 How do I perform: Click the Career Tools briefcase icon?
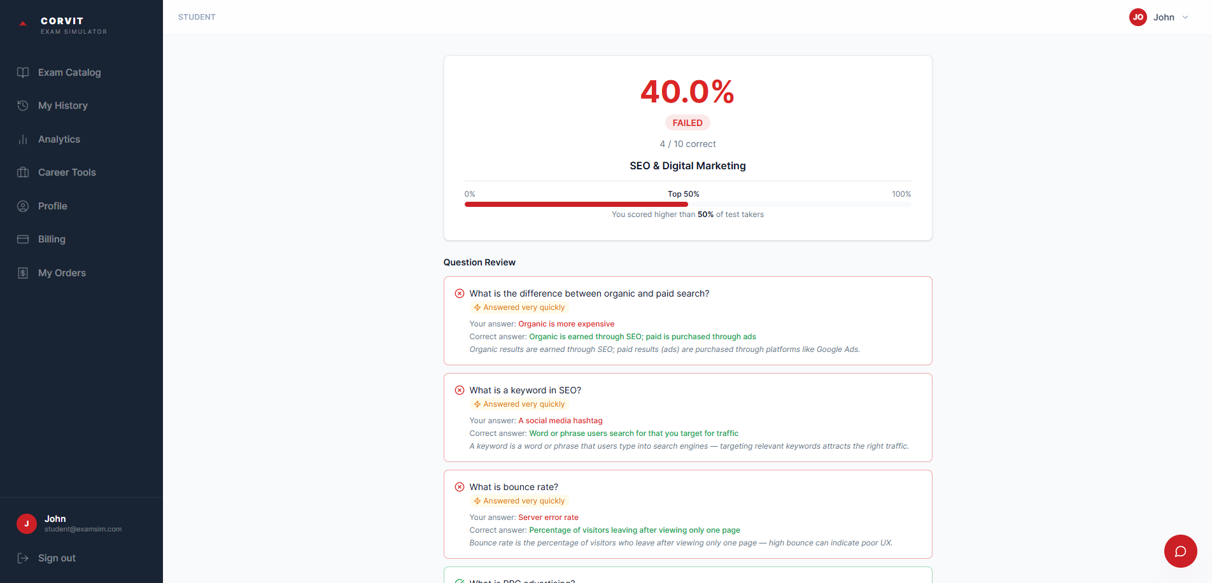pyautogui.click(x=23, y=172)
